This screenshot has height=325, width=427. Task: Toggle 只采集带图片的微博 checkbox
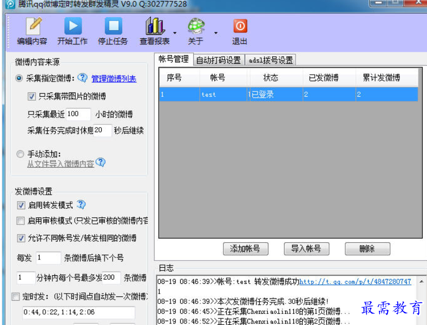pos(31,96)
